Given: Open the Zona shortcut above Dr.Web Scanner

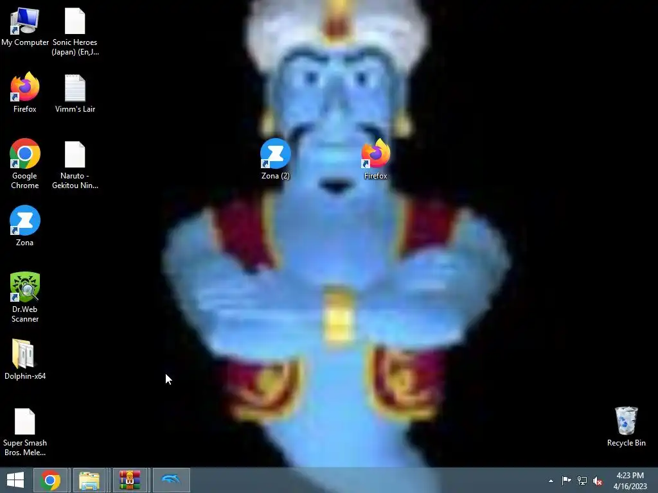Looking at the screenshot, I should point(25,225).
